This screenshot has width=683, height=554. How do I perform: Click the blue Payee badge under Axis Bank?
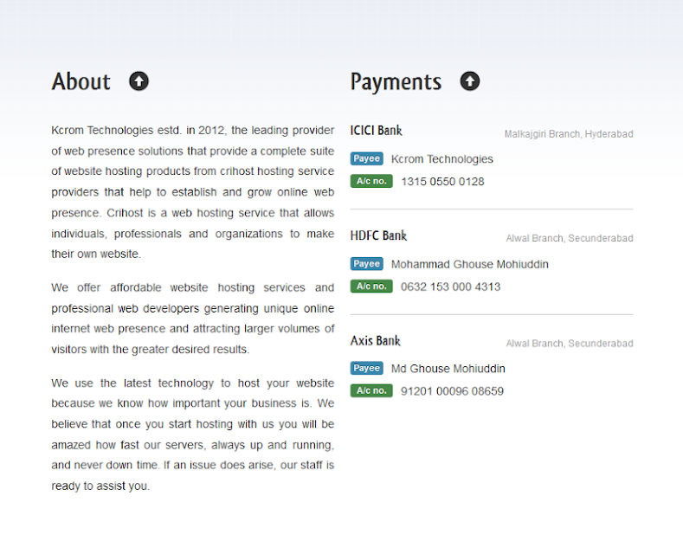(367, 368)
